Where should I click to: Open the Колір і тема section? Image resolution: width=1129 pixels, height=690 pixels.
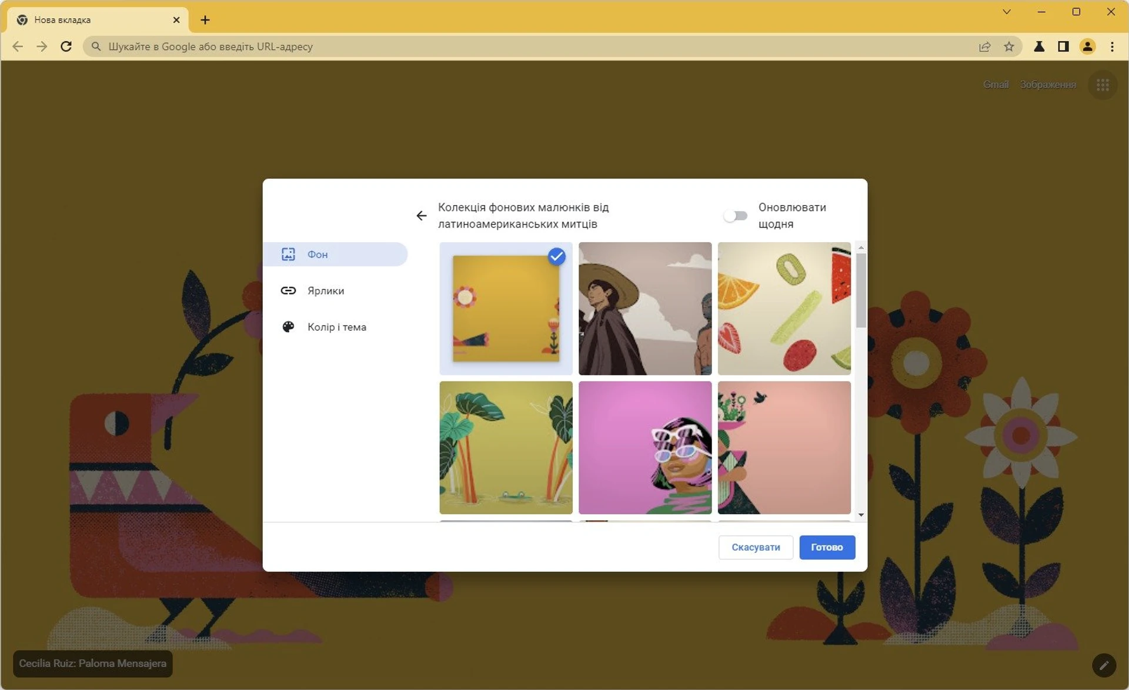pos(336,327)
